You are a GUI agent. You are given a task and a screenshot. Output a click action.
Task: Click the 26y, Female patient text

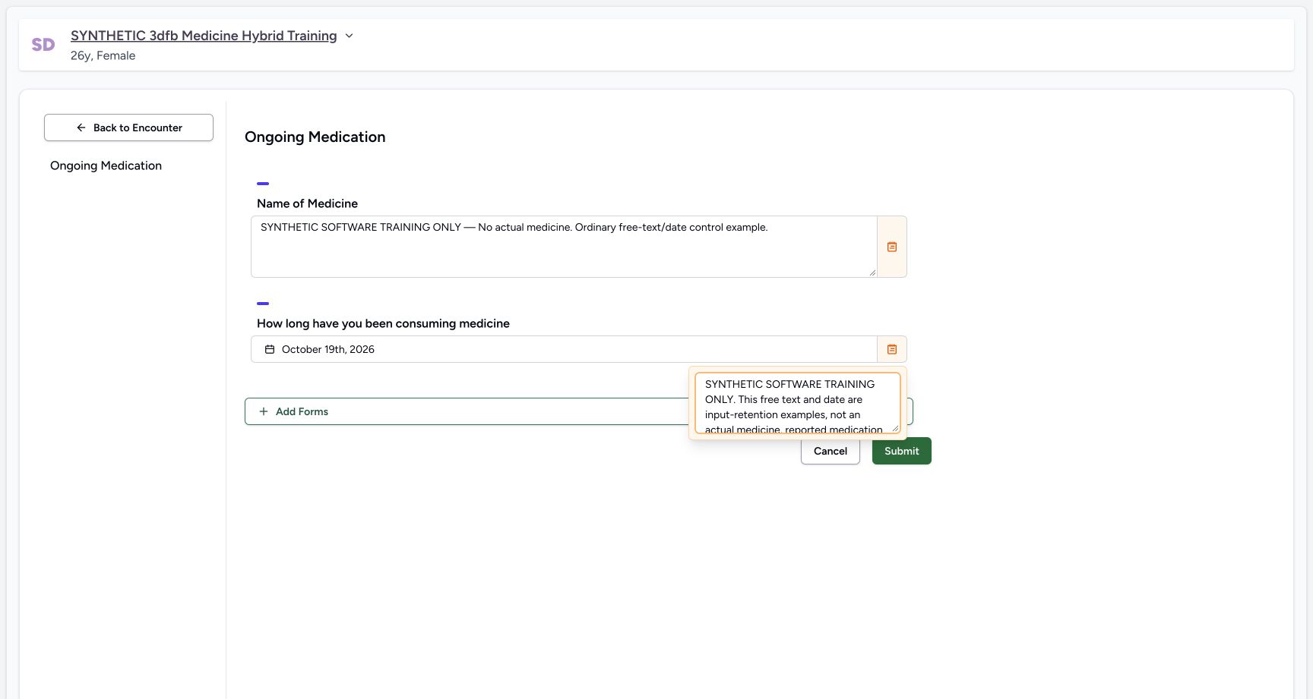(x=103, y=55)
